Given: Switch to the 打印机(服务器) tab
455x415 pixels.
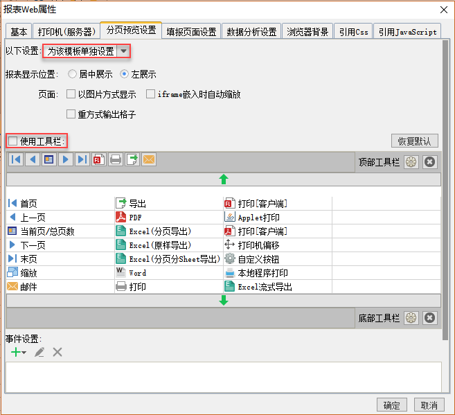Looking at the screenshot, I should (x=66, y=31).
